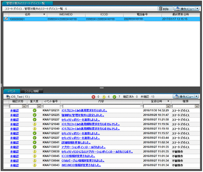Uncheck the checkbox for device 1000000001
Screen dimensions: 203x172
6,19
